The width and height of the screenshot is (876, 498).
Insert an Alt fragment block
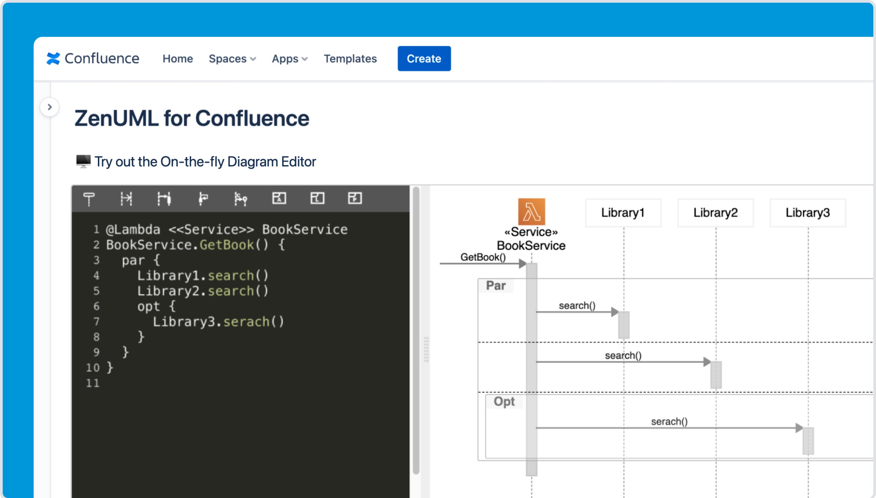click(x=279, y=198)
